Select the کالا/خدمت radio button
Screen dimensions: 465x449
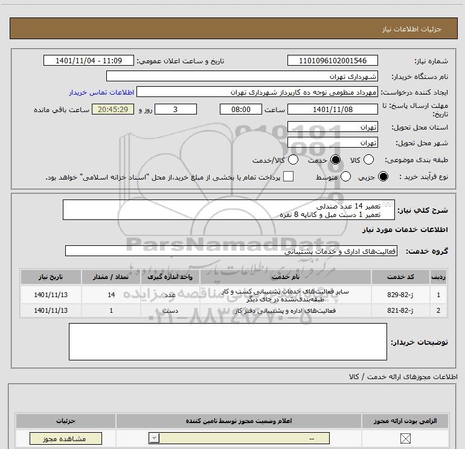[x=293, y=160]
